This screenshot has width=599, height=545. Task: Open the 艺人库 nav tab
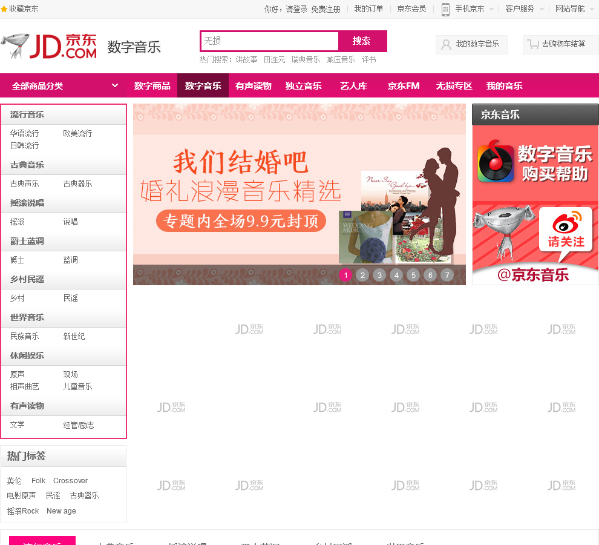tap(354, 85)
